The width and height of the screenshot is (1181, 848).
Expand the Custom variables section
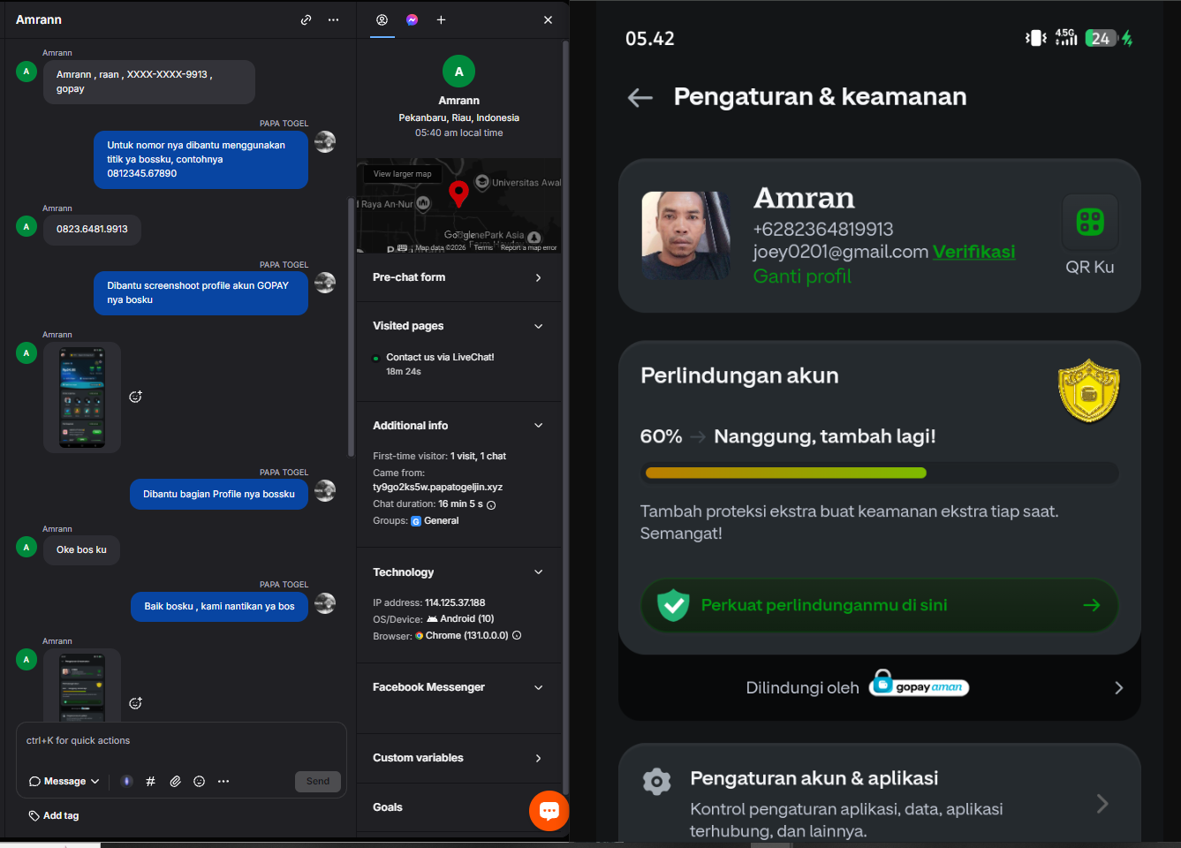tap(458, 758)
